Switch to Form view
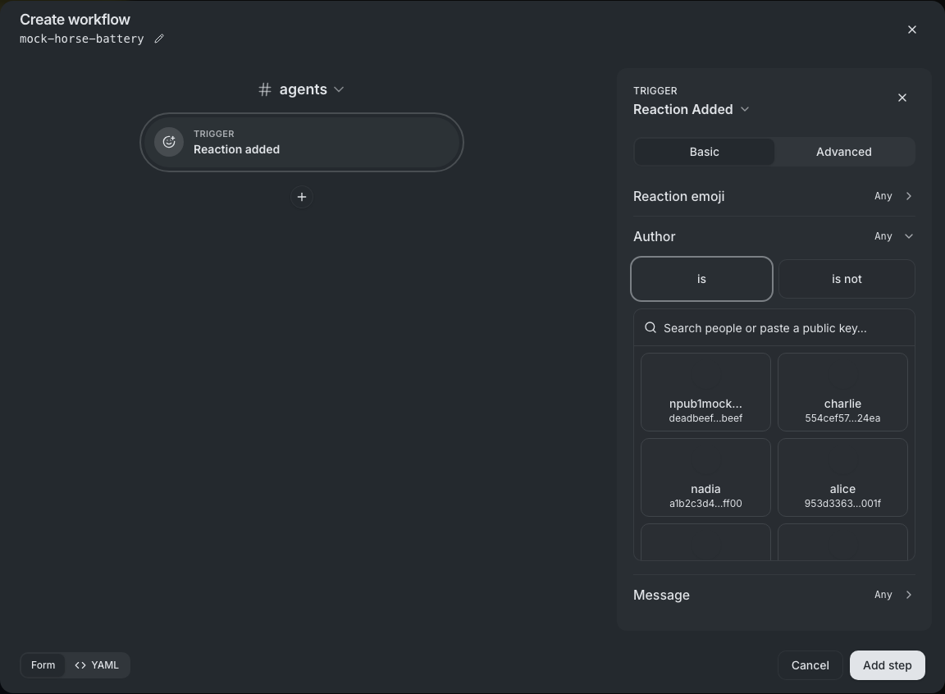 pos(43,665)
